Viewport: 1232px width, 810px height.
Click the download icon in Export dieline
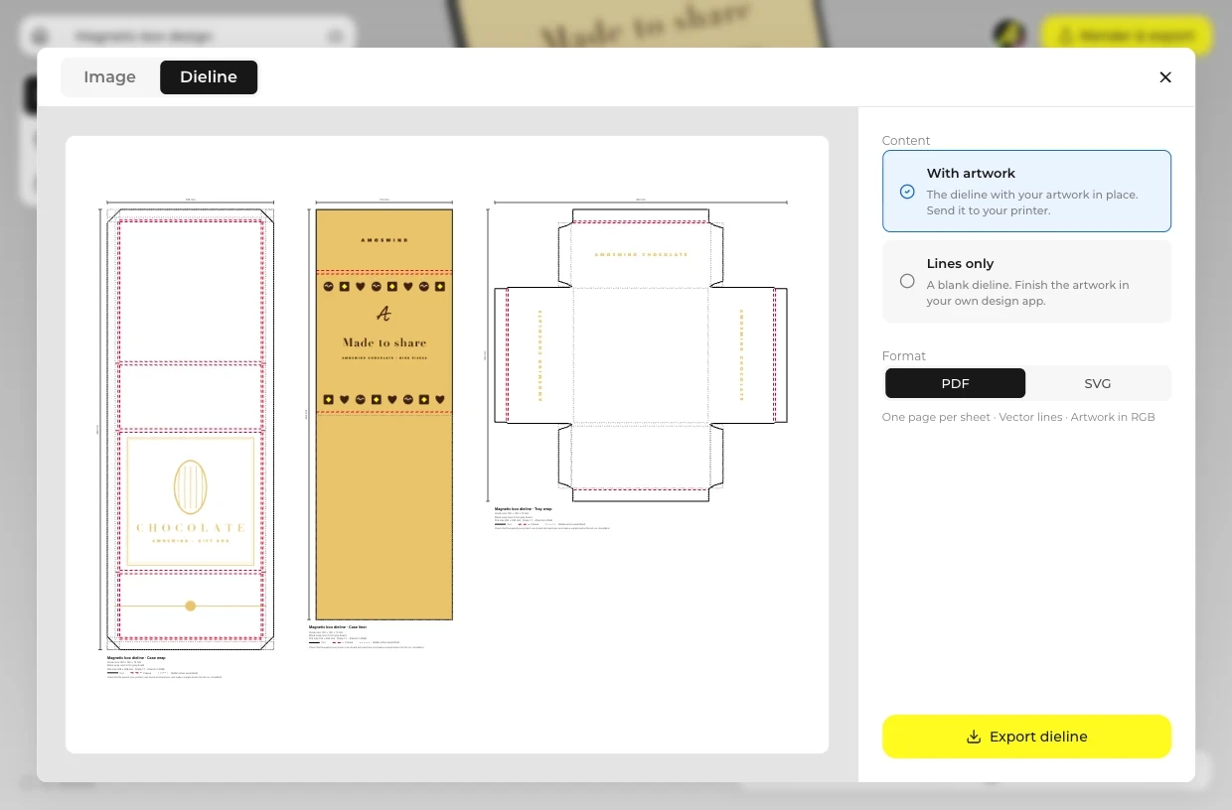pos(974,737)
